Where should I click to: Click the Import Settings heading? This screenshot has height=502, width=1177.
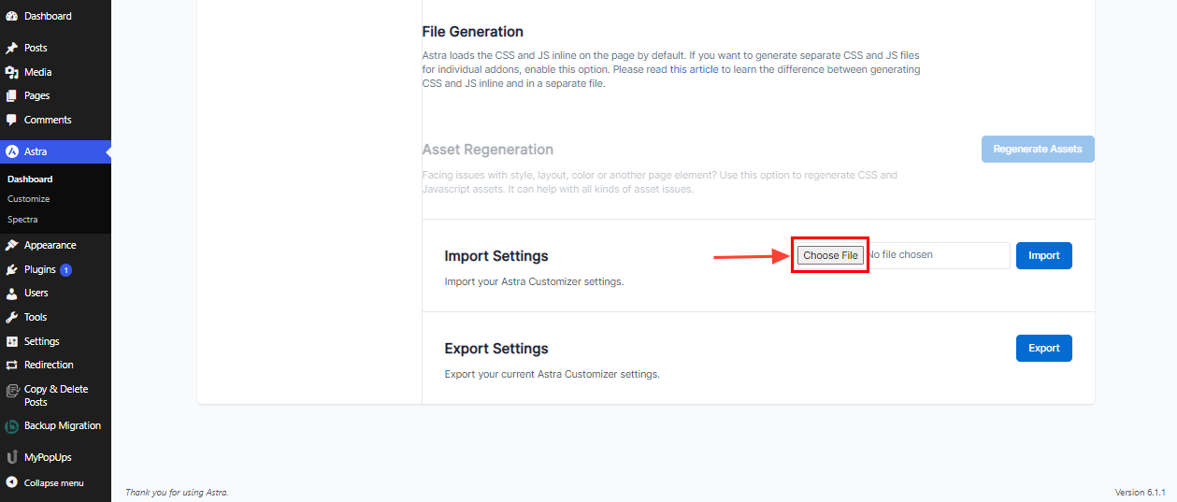tap(496, 256)
